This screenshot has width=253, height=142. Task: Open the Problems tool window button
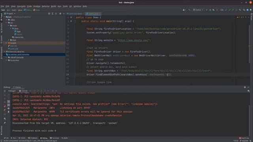33,138
